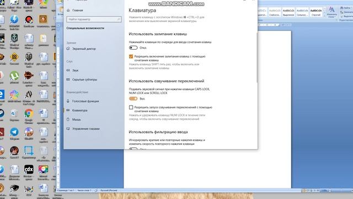Expand the Word styles gallery with More arrow
Viewport: 353px width, 199px height.
[x=324, y=15]
